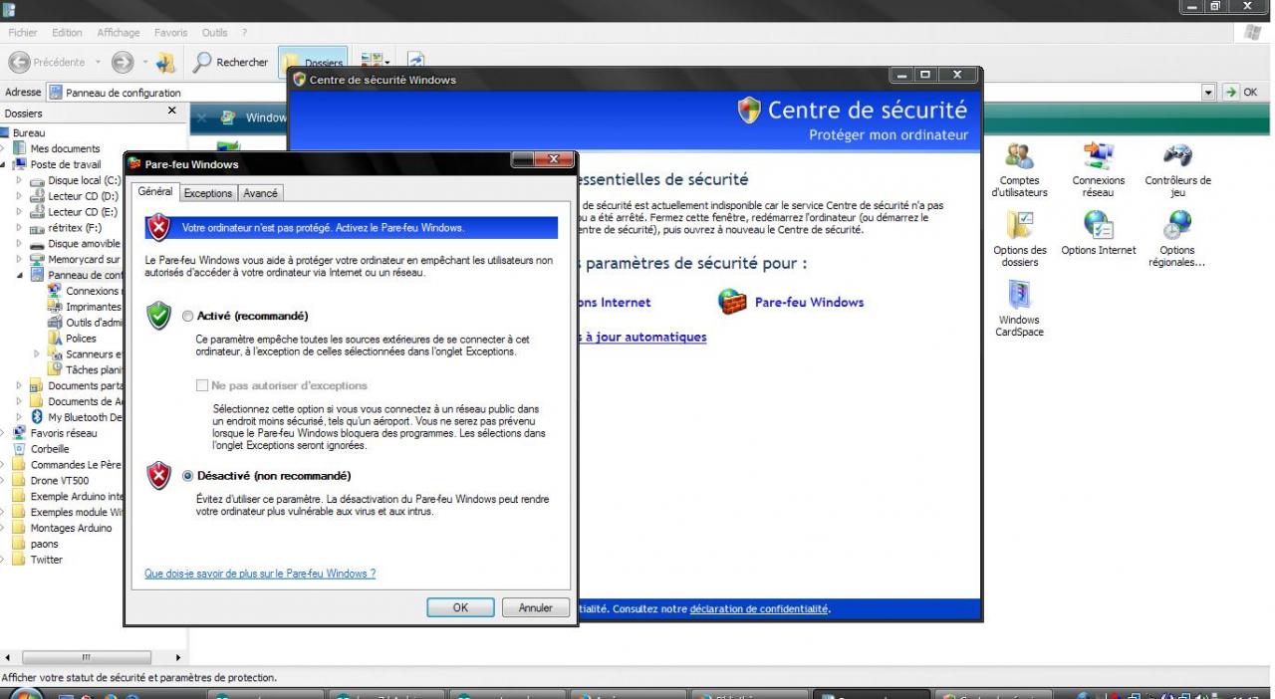Open Options Internet icon
The image size is (1275, 699).
pyautogui.click(x=1098, y=234)
